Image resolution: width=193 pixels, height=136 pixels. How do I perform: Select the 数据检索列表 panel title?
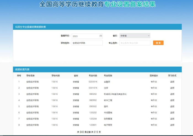[22, 69]
